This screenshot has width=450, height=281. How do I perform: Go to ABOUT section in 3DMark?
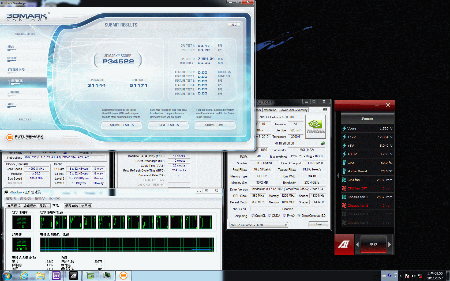pos(12,104)
